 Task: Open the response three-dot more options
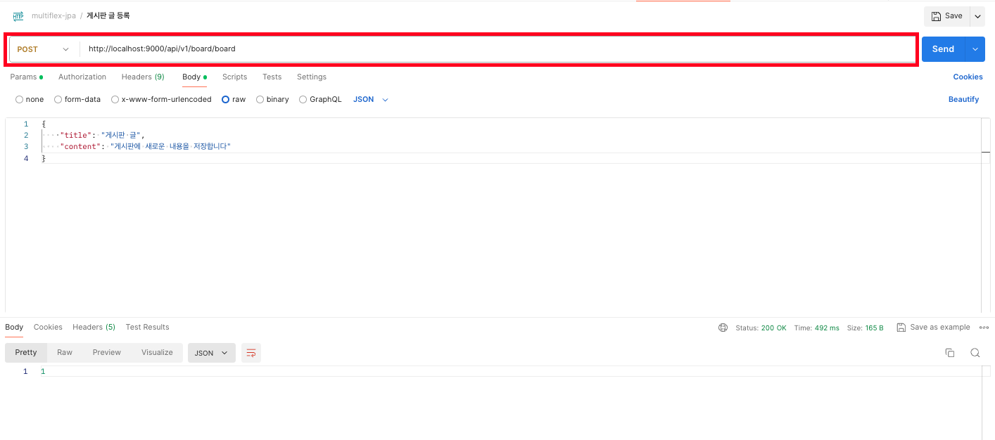click(984, 328)
